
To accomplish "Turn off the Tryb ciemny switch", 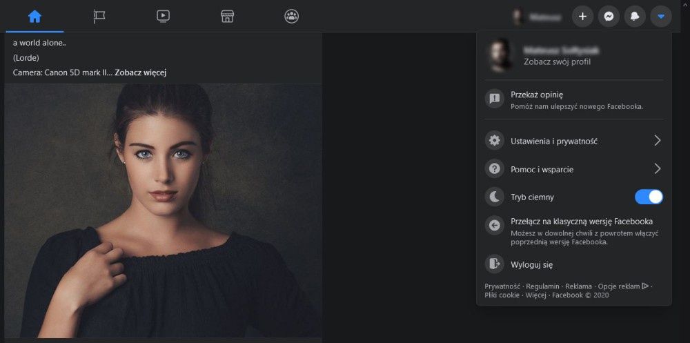I will tap(649, 197).
